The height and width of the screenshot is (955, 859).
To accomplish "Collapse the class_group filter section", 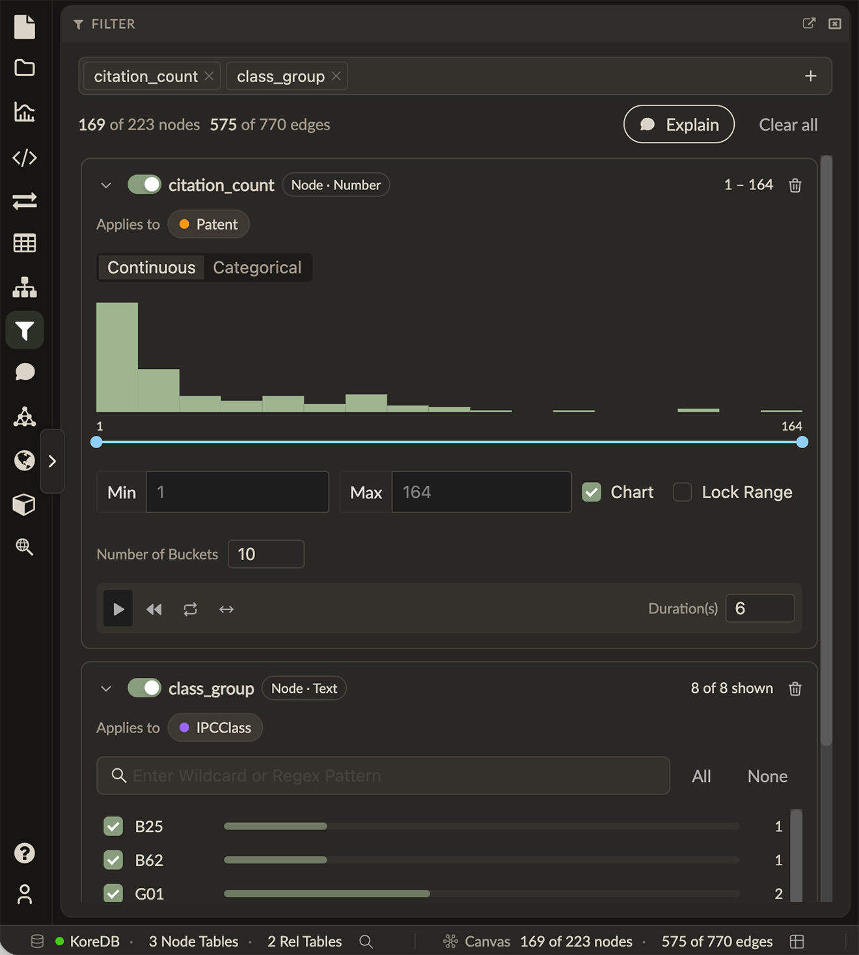I will pos(106,688).
